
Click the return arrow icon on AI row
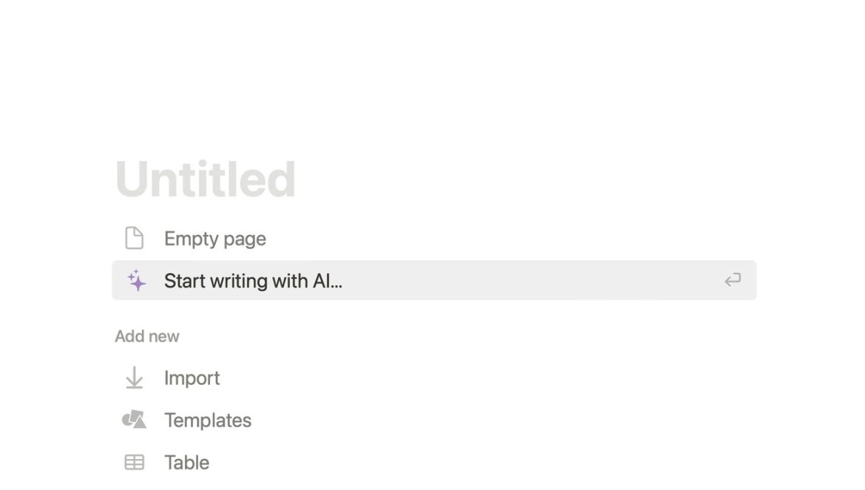point(733,280)
